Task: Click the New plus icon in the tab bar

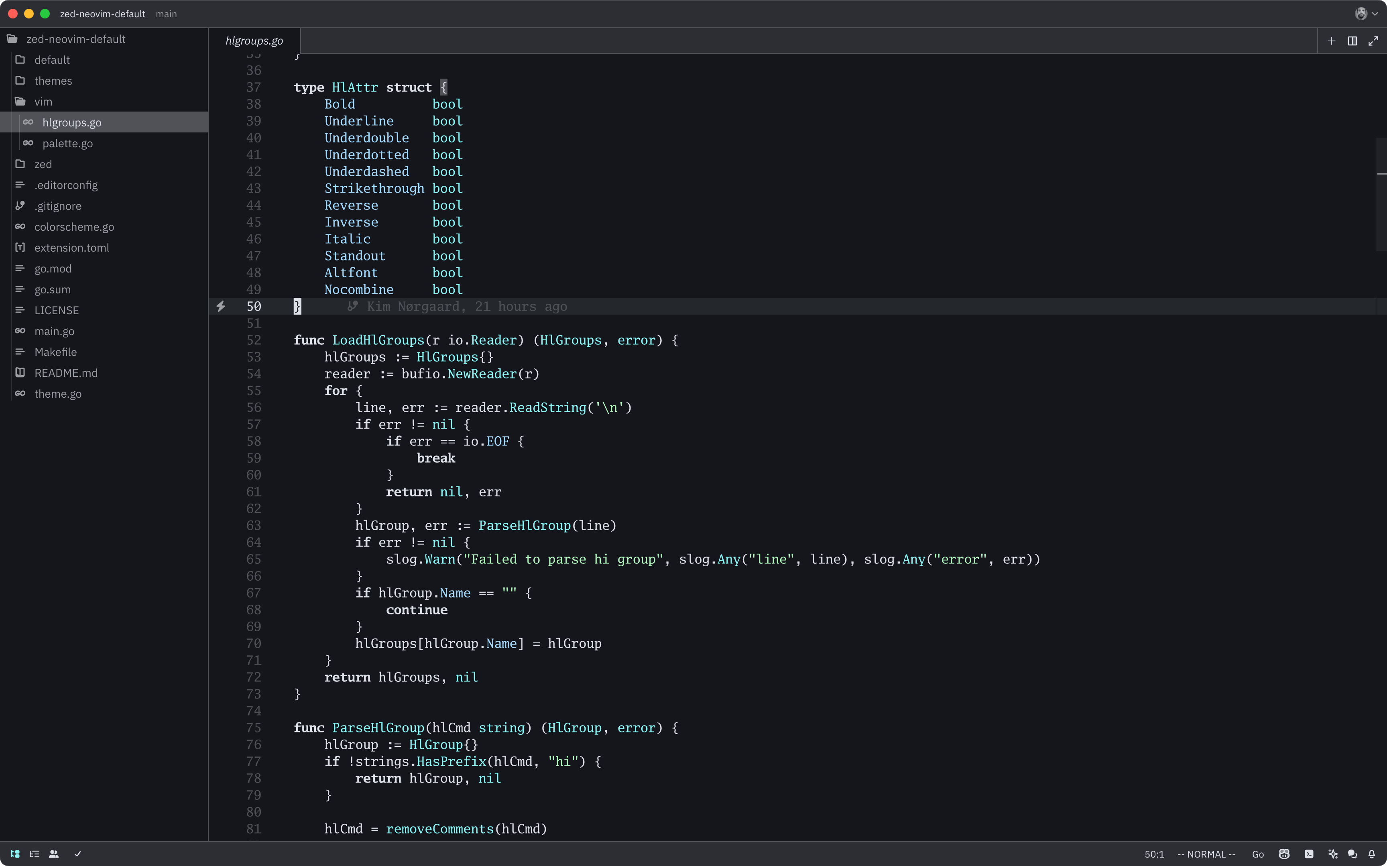Action: pos(1332,41)
